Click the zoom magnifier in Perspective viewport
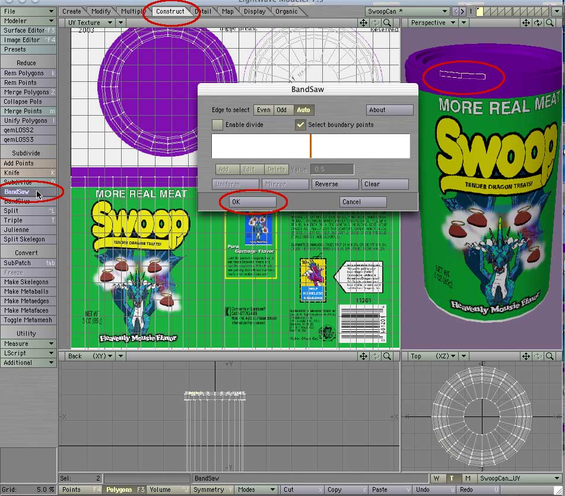Viewport: 565px width, 496px height. [x=550, y=23]
